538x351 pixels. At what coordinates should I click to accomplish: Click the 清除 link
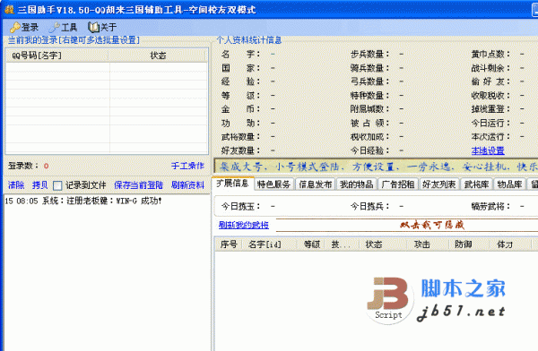16,185
